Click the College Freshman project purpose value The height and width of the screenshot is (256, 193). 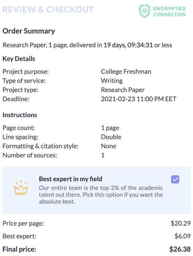click(126, 72)
